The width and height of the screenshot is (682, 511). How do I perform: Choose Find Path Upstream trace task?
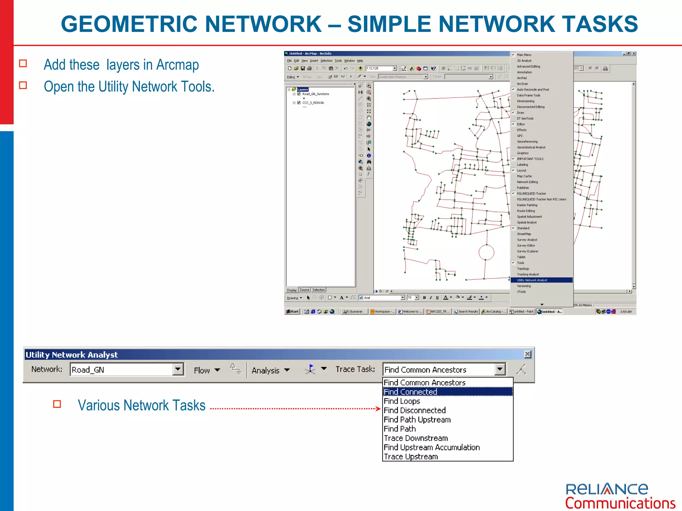click(448, 420)
